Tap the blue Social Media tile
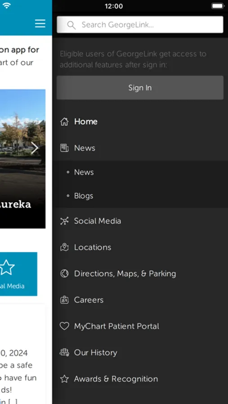 [18, 274]
